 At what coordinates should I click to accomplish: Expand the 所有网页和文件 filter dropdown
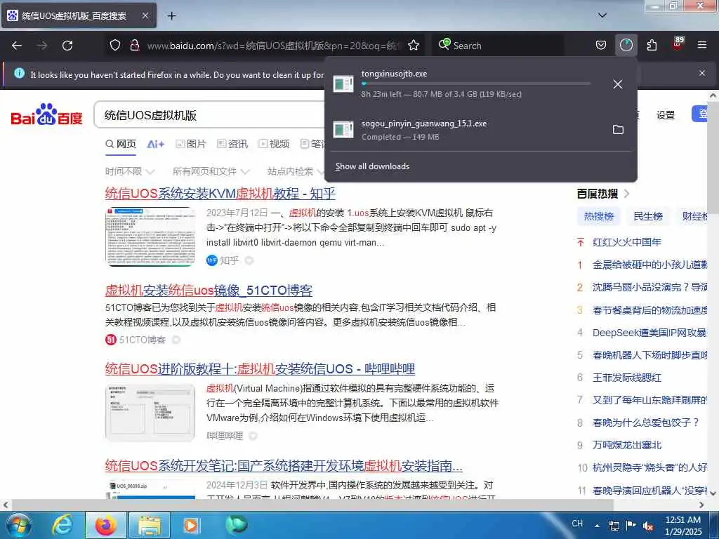click(x=211, y=171)
